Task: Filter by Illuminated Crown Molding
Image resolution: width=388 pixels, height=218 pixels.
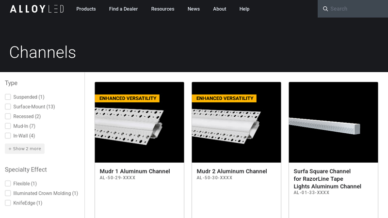Action: tap(8, 193)
